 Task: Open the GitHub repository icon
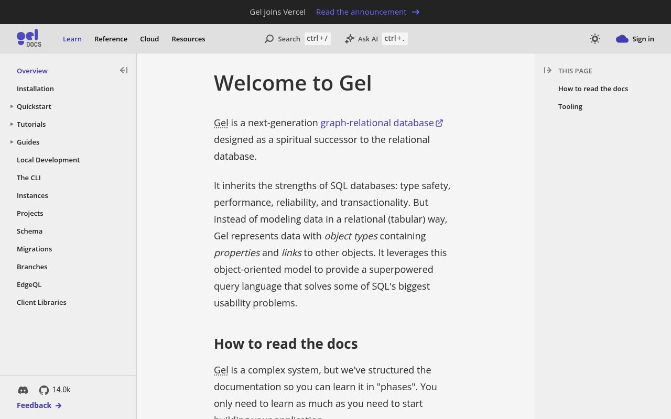[44, 390]
